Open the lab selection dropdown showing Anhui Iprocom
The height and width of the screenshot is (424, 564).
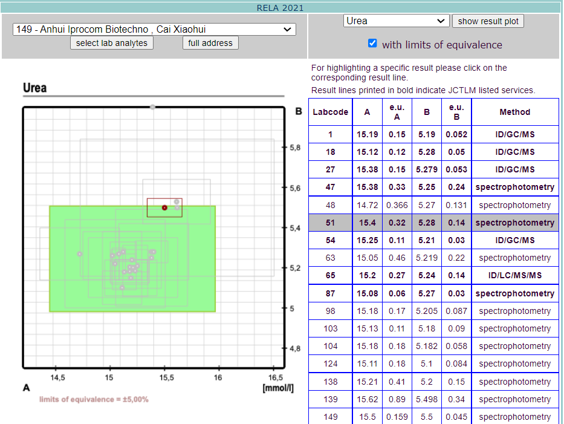[154, 29]
